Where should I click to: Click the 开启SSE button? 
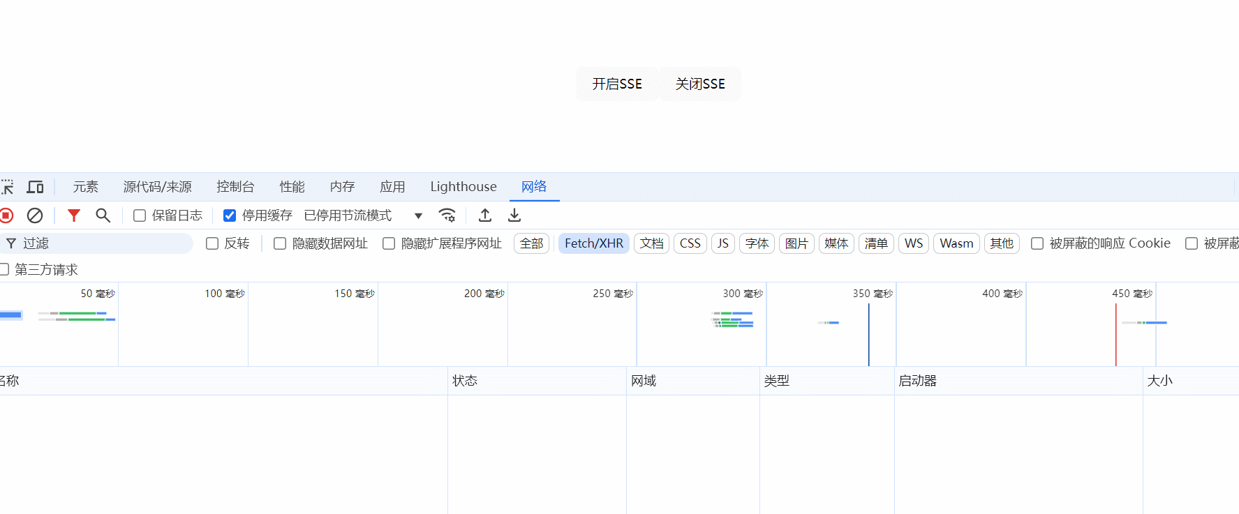point(617,84)
